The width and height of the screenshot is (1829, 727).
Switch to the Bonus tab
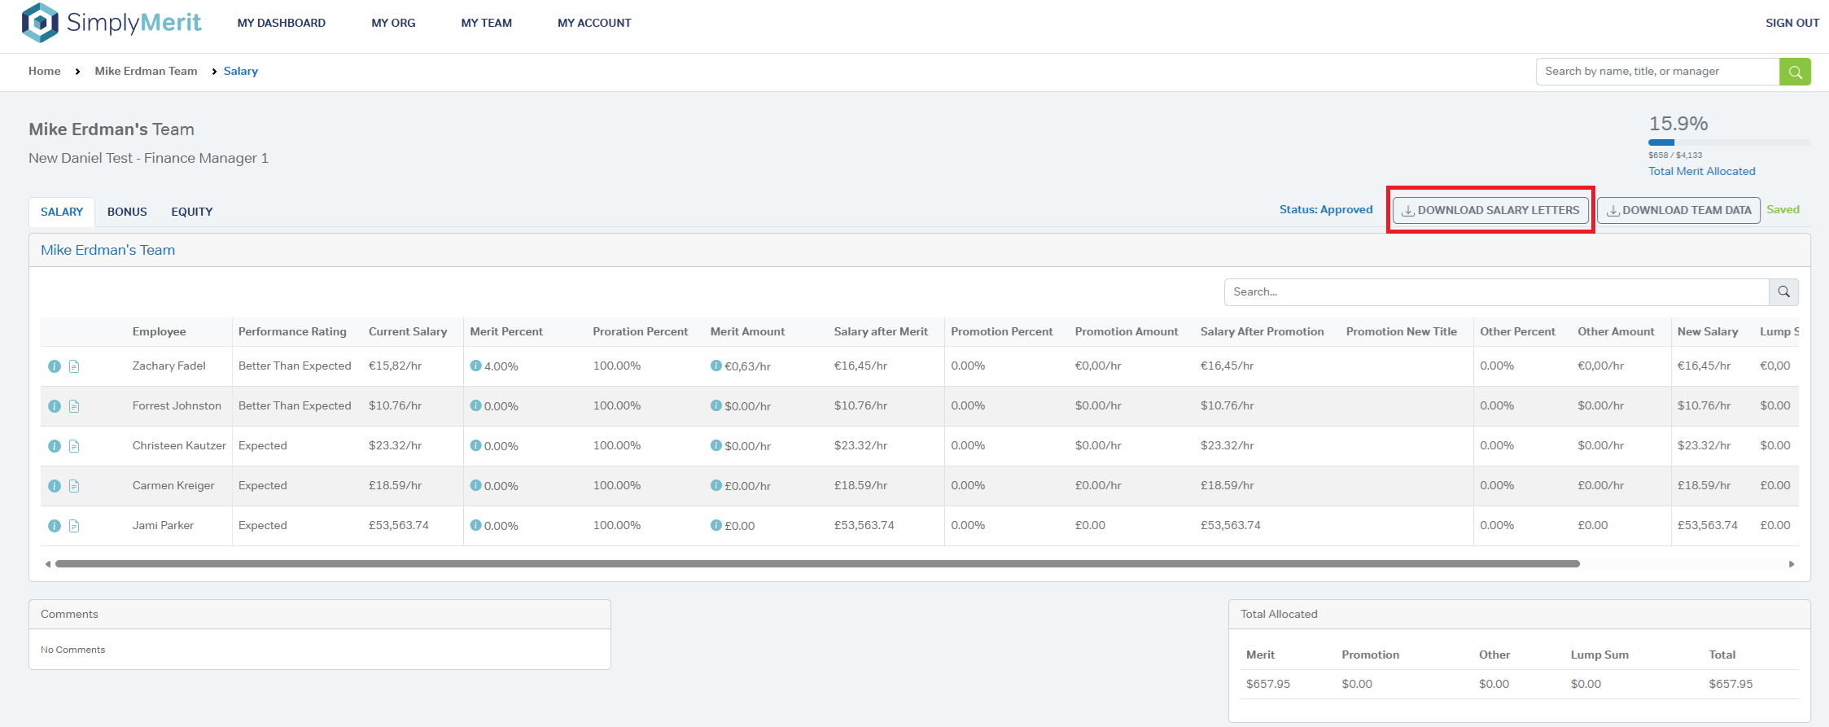[x=127, y=212]
